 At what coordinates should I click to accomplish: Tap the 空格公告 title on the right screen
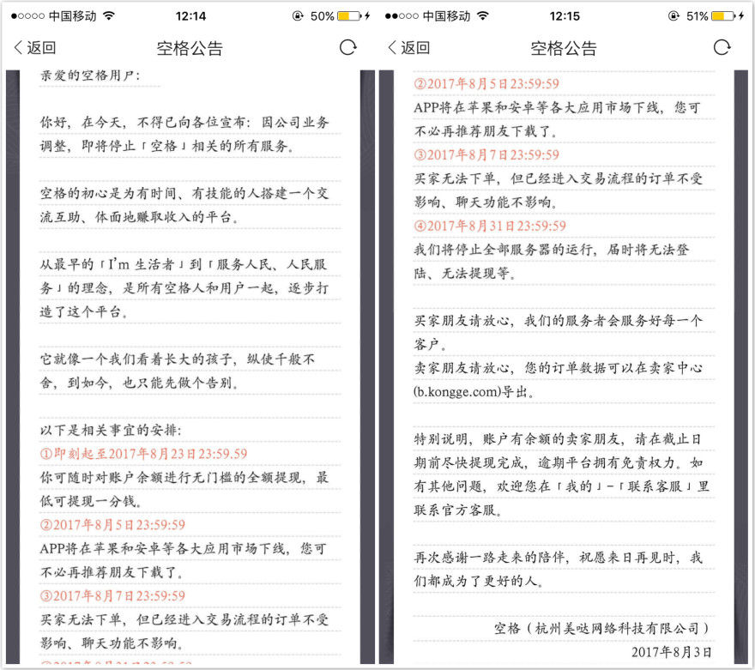coord(564,48)
